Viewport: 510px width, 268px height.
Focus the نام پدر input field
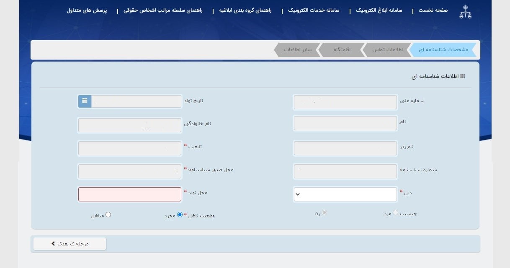point(345,148)
